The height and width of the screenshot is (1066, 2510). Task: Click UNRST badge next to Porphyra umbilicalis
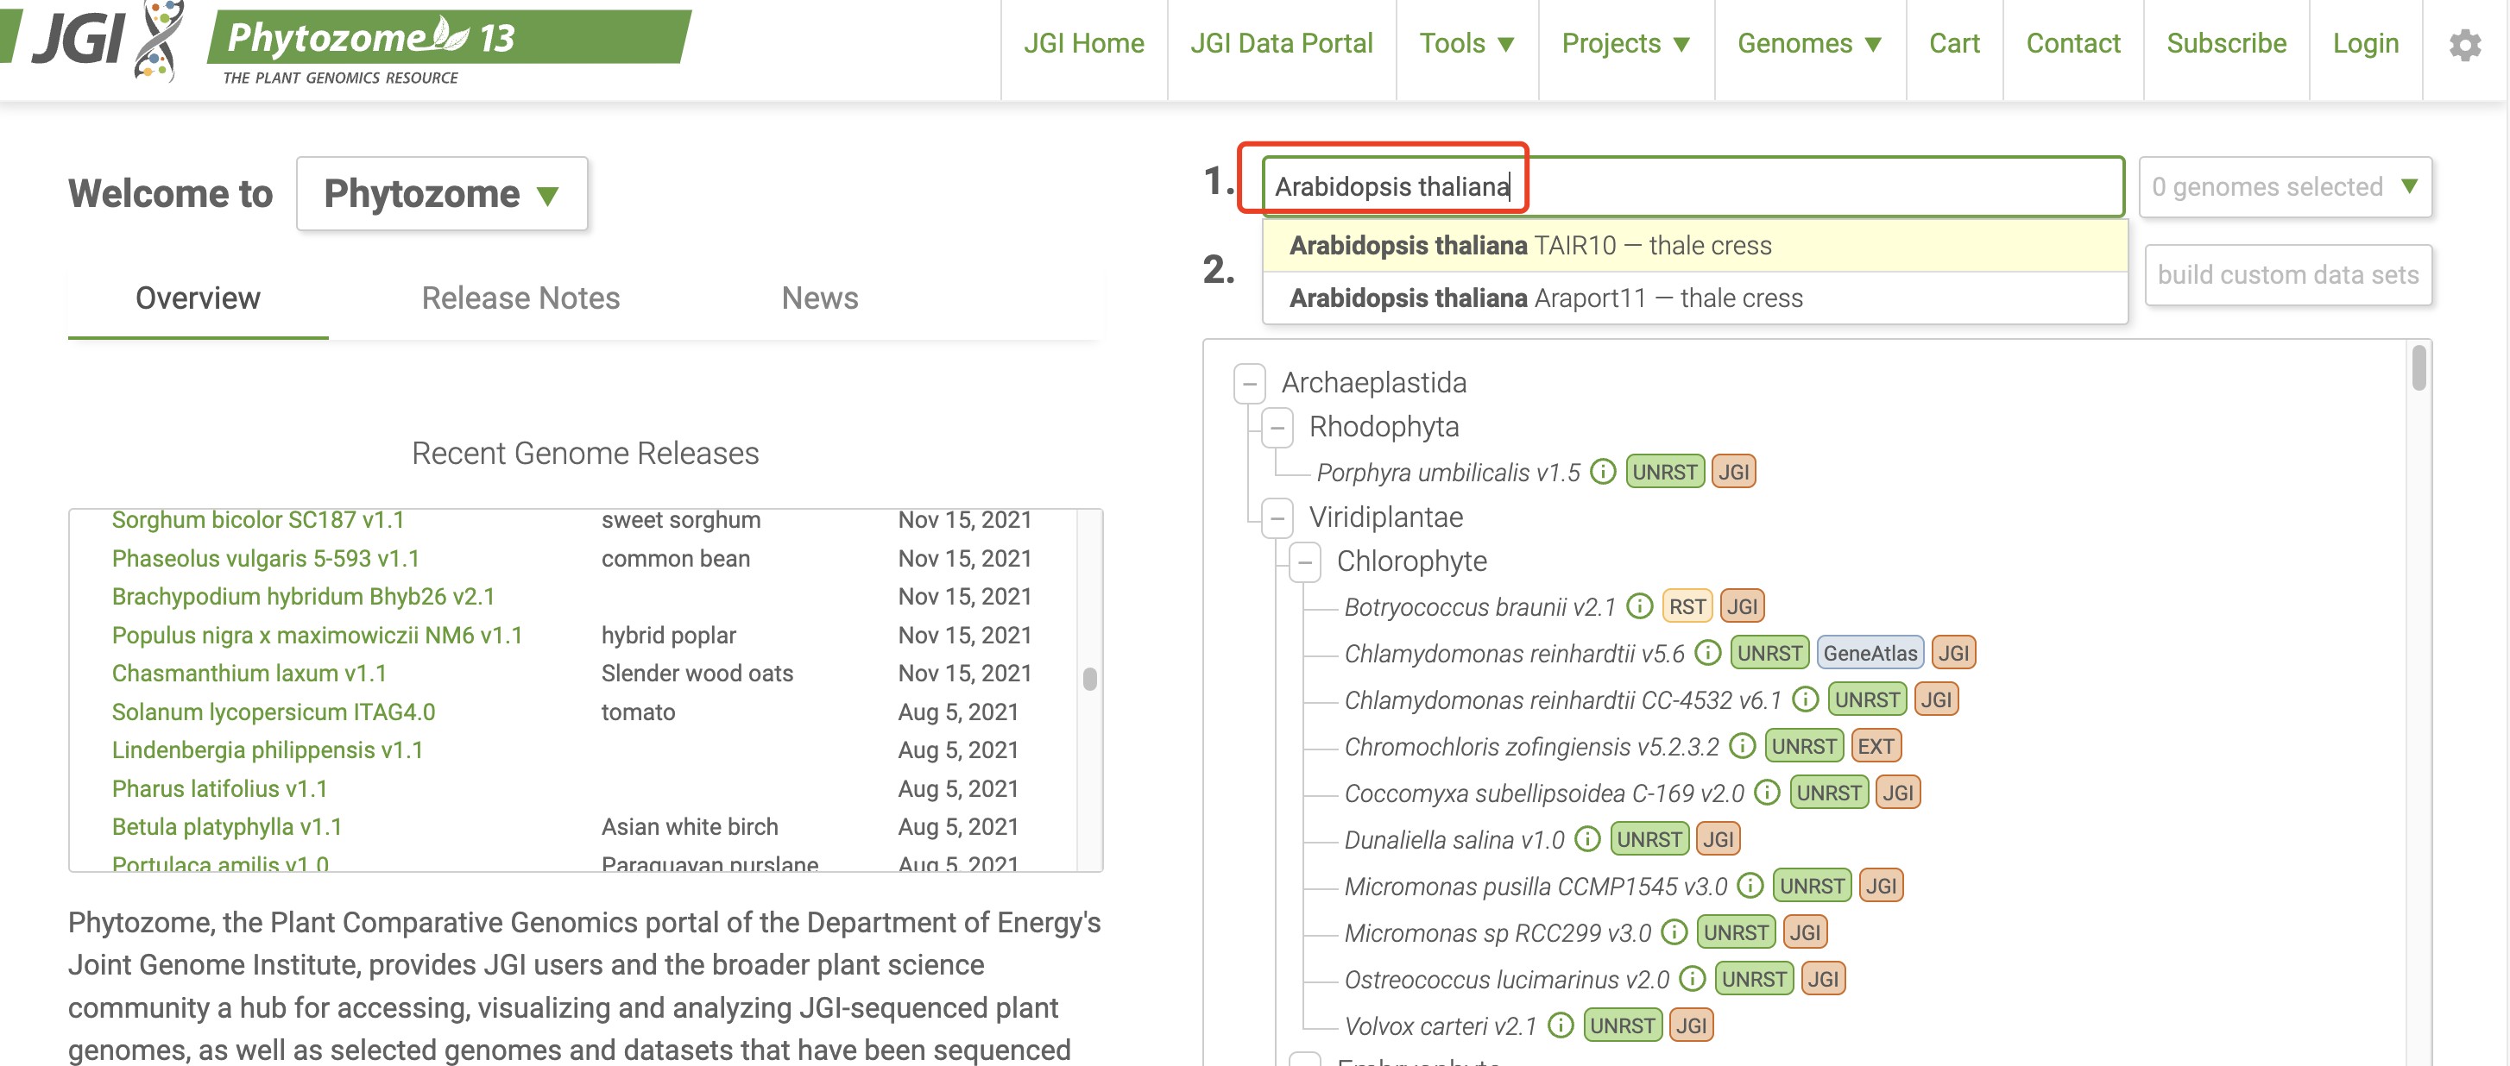[1664, 472]
